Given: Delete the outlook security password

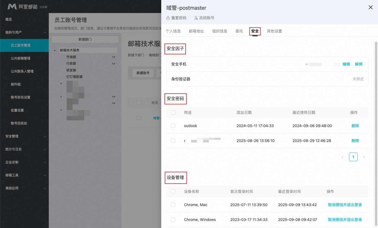Looking at the screenshot, I should point(355,126).
